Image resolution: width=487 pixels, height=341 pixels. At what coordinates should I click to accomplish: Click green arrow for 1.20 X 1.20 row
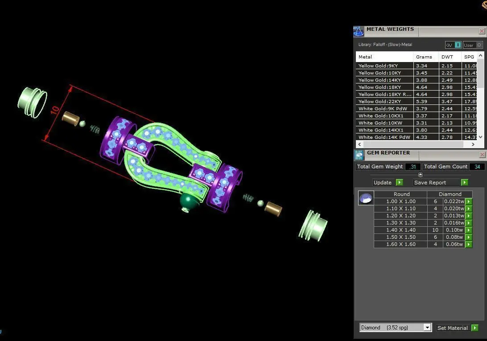(469, 216)
